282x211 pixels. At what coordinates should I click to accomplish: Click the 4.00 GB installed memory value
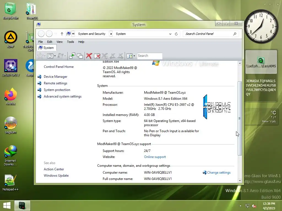[x=149, y=115]
